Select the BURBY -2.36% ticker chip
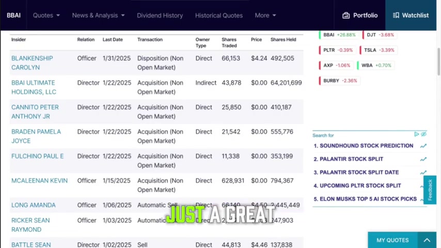441x248 pixels. coord(339,81)
